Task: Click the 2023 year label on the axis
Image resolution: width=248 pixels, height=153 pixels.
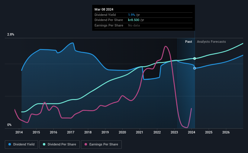Action: (x=174, y=132)
